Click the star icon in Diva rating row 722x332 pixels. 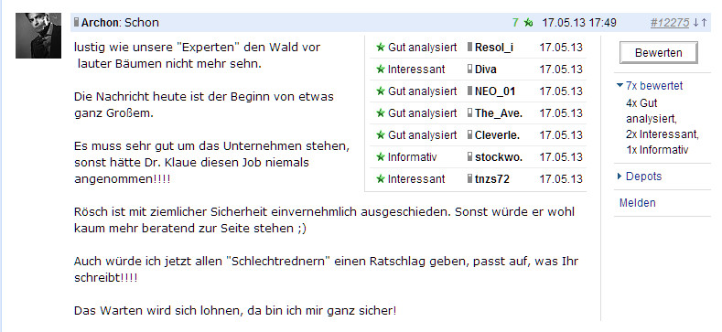pos(381,70)
